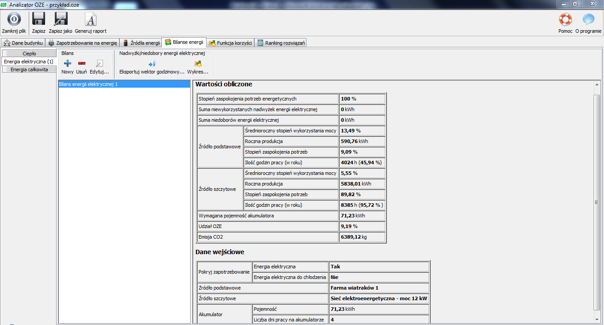Image resolution: width=604 pixels, height=325 pixels.
Task: Click the Suma niedoborów energii elektrycznej label
Action: (239, 120)
